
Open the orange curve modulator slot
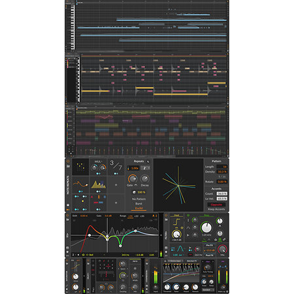click(x=80, y=185)
